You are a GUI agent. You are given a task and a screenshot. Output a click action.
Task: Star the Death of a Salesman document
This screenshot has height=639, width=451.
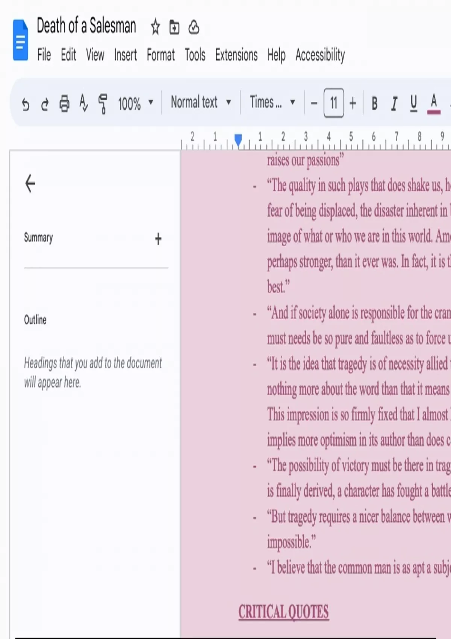point(155,27)
